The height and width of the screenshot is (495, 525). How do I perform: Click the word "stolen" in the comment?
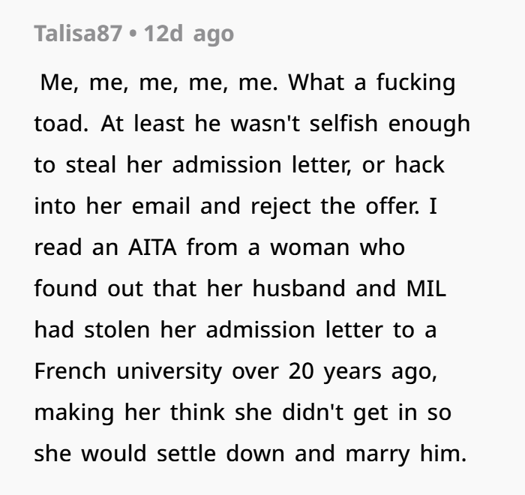tap(125, 330)
